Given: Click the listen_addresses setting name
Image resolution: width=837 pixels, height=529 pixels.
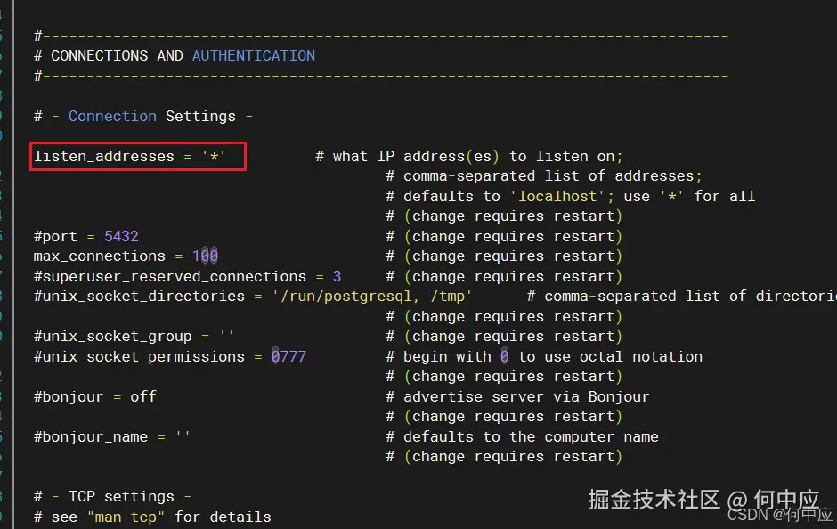Looking at the screenshot, I should click(x=104, y=157).
